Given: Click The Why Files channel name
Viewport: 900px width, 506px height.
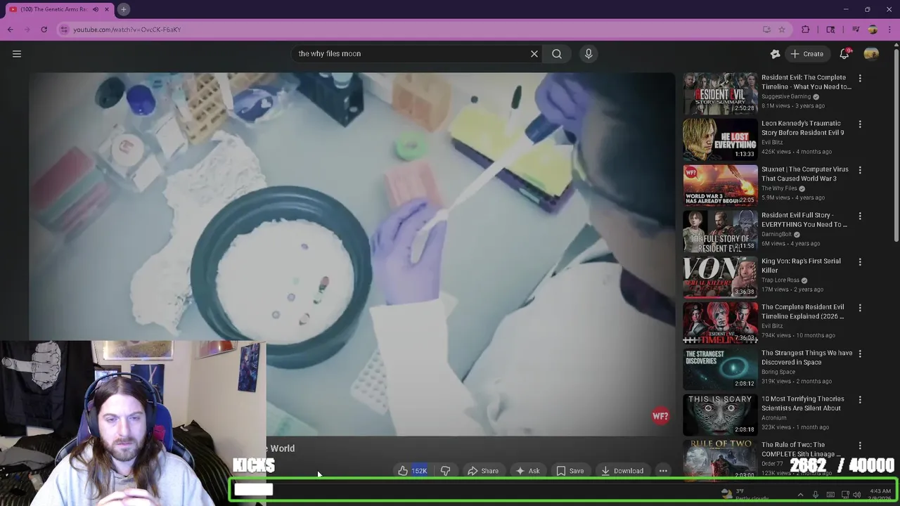Looking at the screenshot, I should [779, 188].
